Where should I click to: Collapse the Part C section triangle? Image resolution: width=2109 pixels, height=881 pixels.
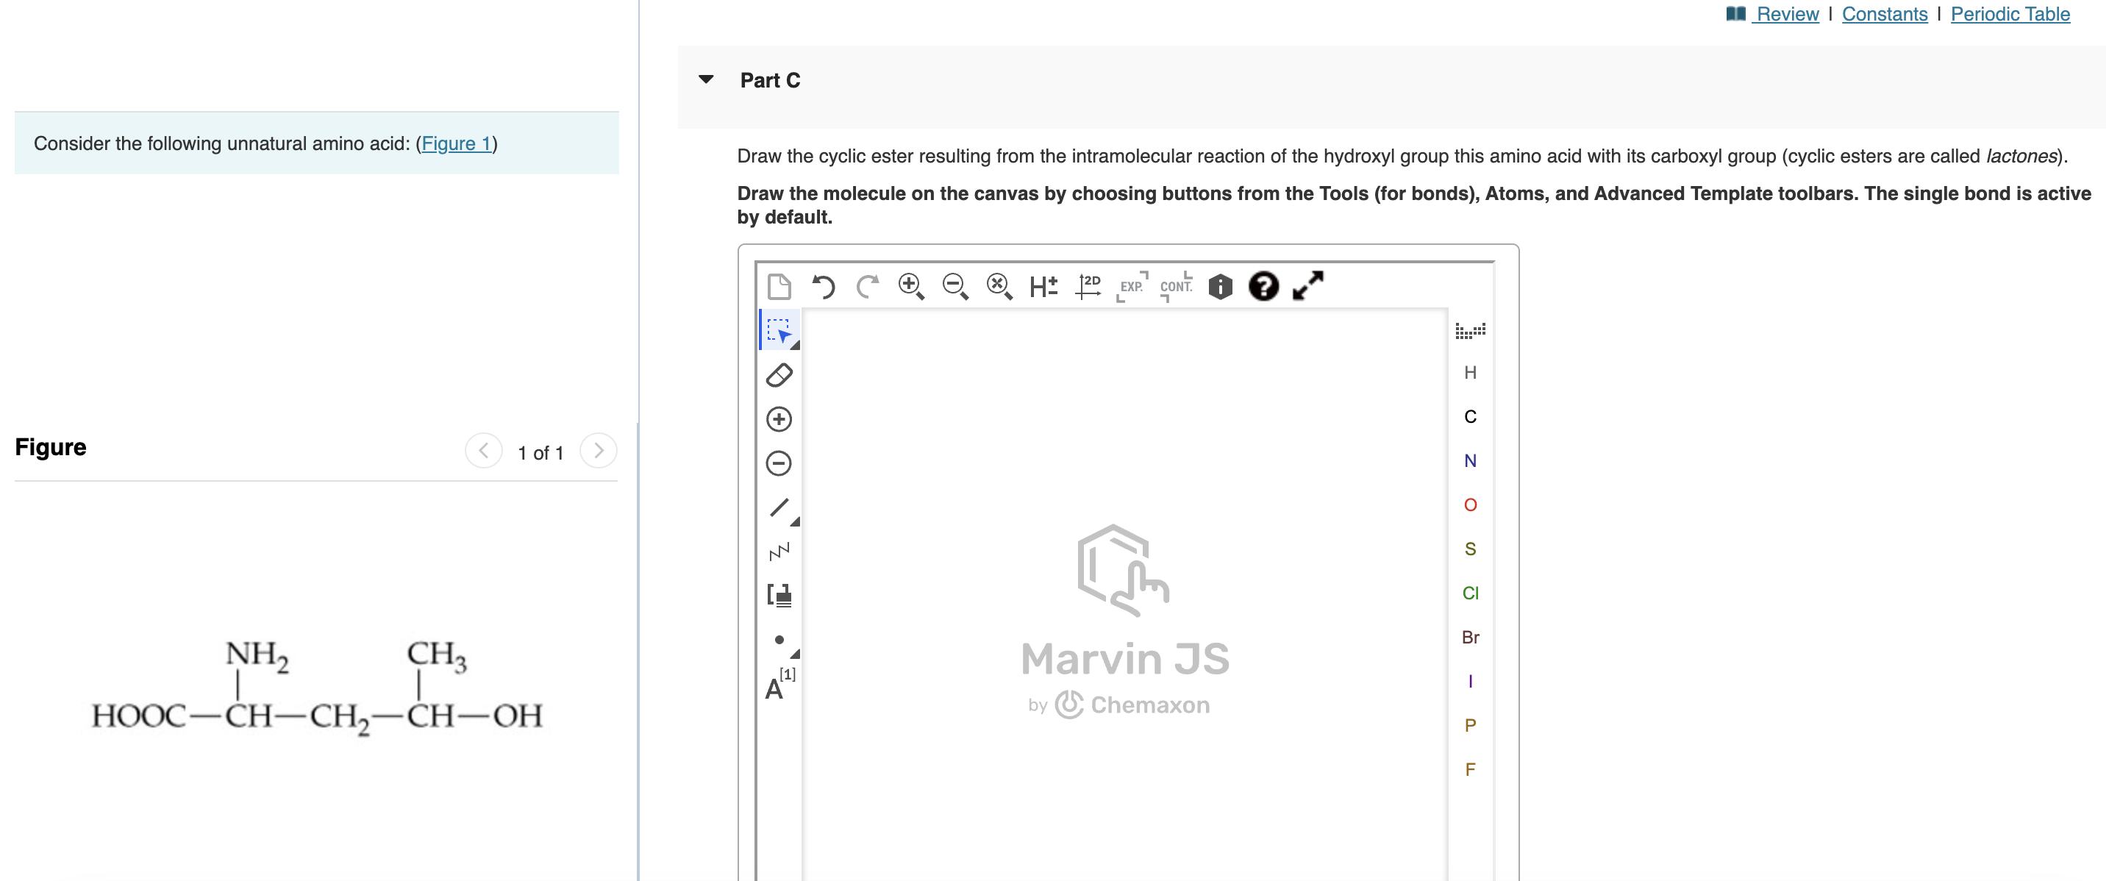pos(706,79)
